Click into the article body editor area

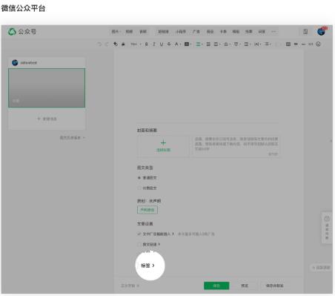click(x=209, y=87)
